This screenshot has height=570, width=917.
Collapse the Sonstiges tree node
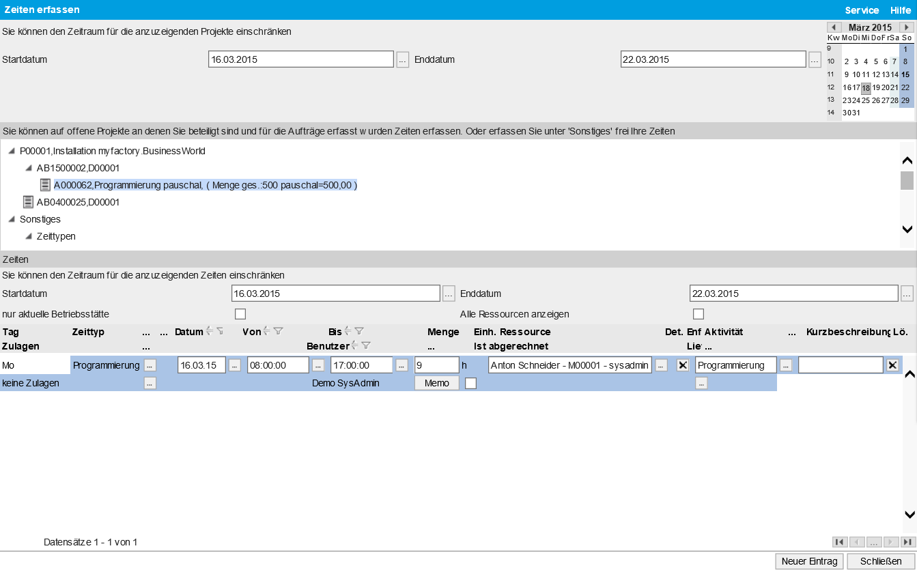pyautogui.click(x=12, y=219)
